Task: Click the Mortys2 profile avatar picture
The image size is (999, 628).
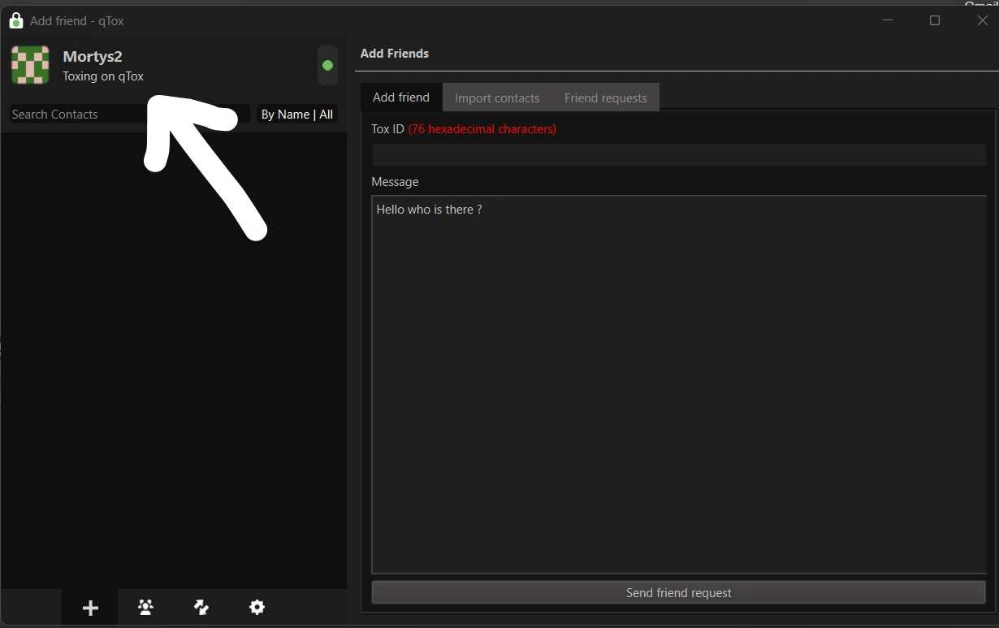Action: (30, 65)
